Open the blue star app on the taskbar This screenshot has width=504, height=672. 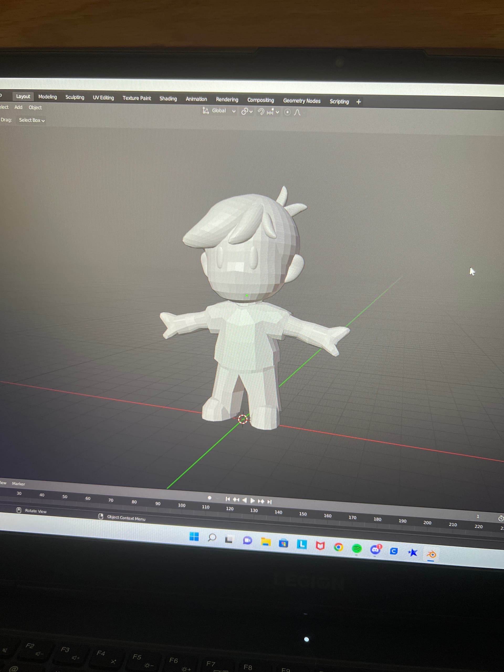tap(412, 553)
